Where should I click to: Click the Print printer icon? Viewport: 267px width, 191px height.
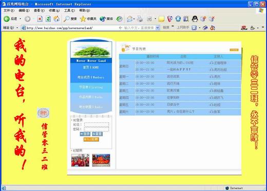point(140,19)
